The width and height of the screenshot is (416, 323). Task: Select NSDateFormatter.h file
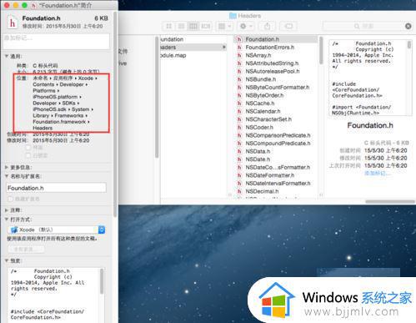tap(270, 175)
